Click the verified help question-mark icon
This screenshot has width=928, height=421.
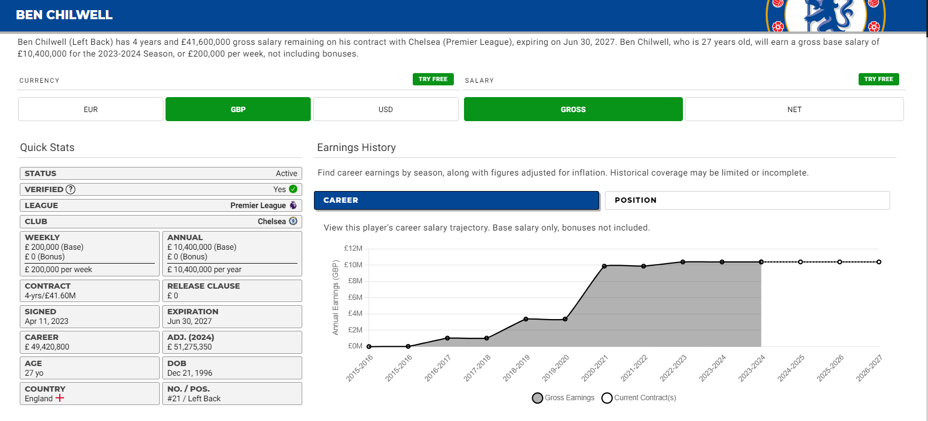(70, 189)
